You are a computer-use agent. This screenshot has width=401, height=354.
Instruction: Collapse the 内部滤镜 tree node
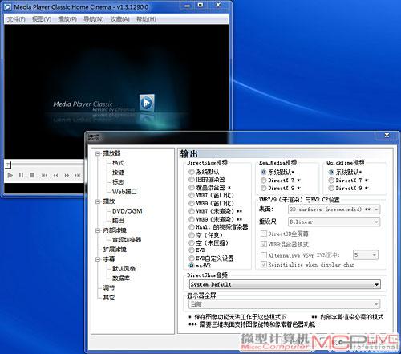point(98,230)
